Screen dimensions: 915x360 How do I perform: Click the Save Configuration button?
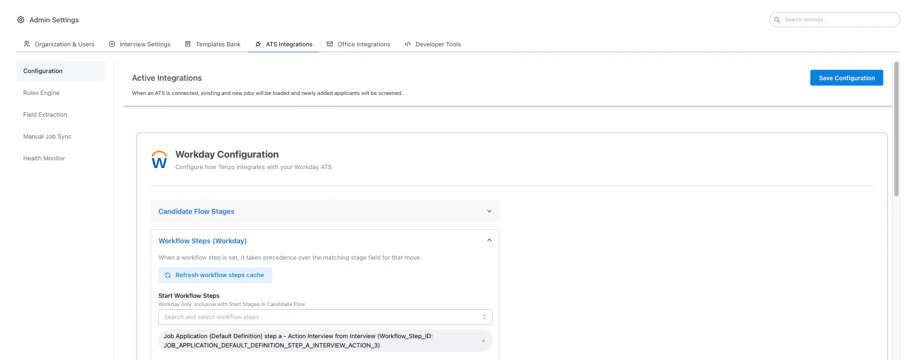tap(846, 78)
